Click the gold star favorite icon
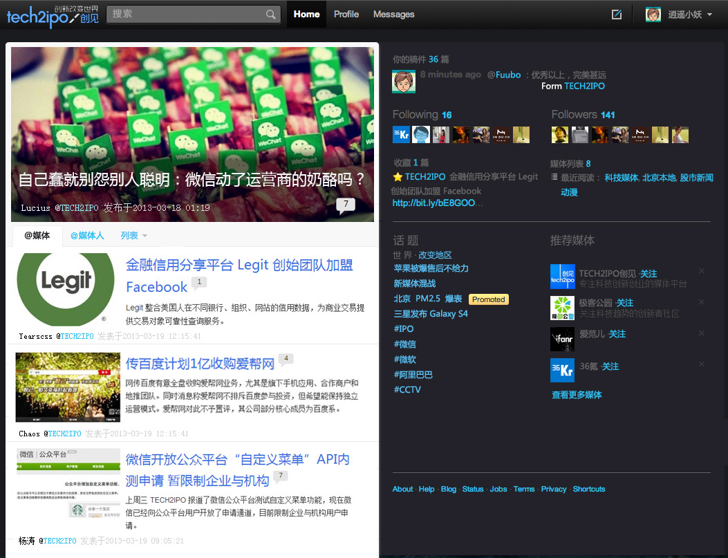The height and width of the screenshot is (558, 728). [398, 177]
